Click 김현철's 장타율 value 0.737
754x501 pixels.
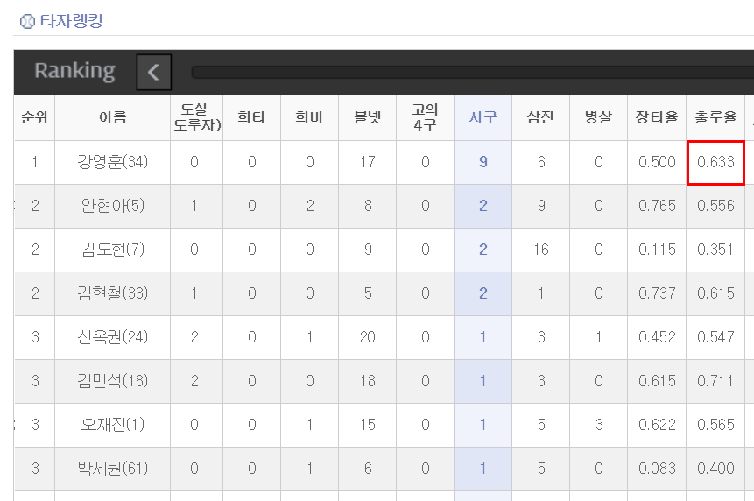click(x=657, y=293)
